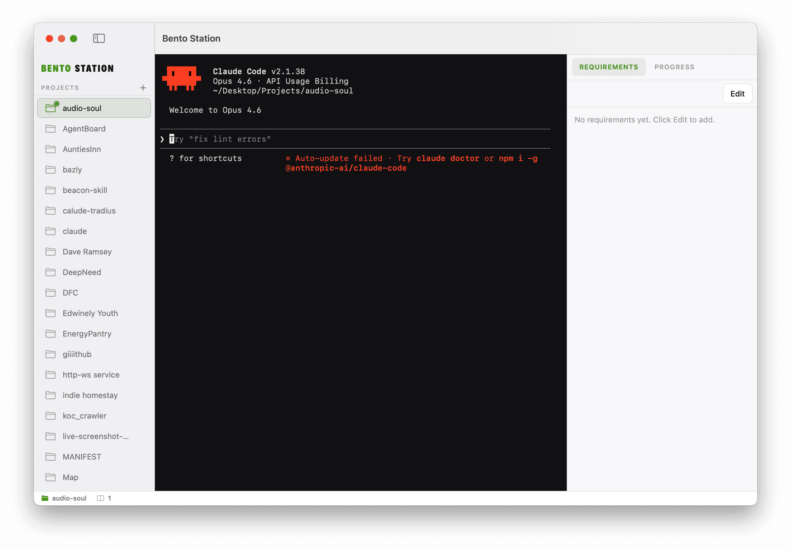Click the DeepNeed folder icon
791x550 pixels.
point(51,272)
